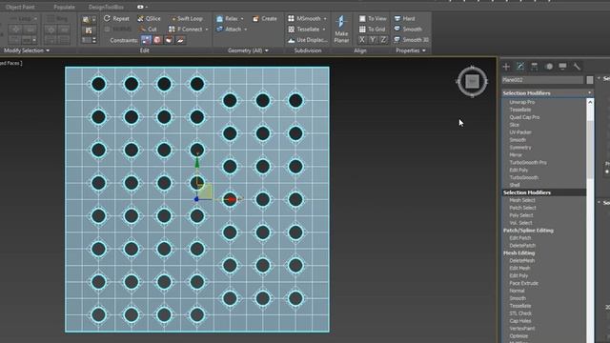This screenshot has width=610, height=343.
Task: Toggle the constraint to None
Action: [x=146, y=40]
